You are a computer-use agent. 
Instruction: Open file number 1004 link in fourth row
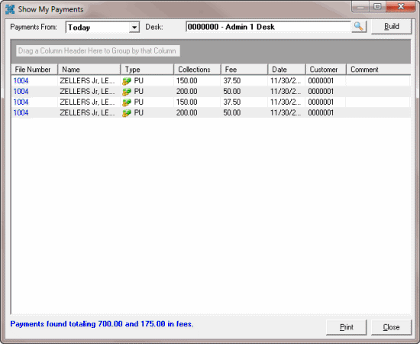click(x=21, y=113)
